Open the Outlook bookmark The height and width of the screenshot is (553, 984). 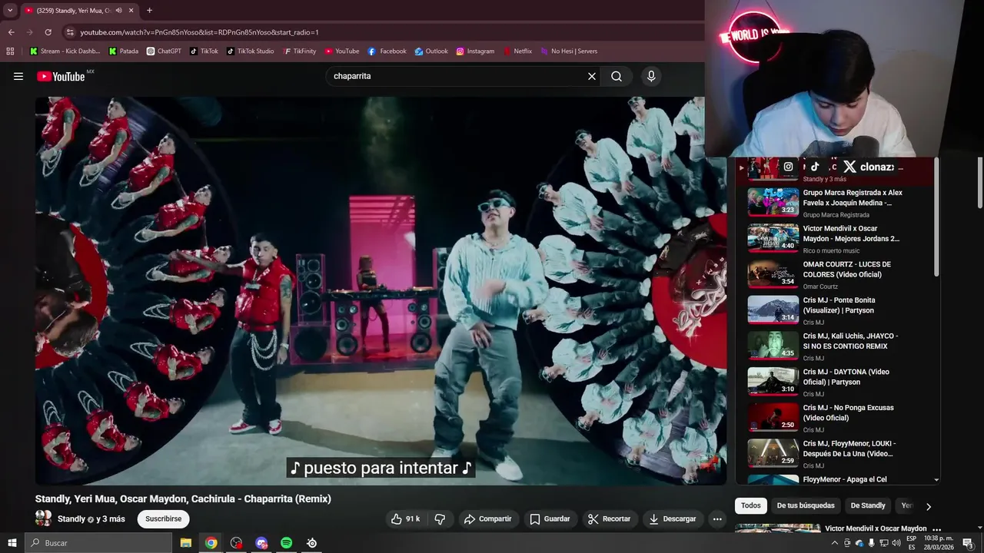(431, 51)
